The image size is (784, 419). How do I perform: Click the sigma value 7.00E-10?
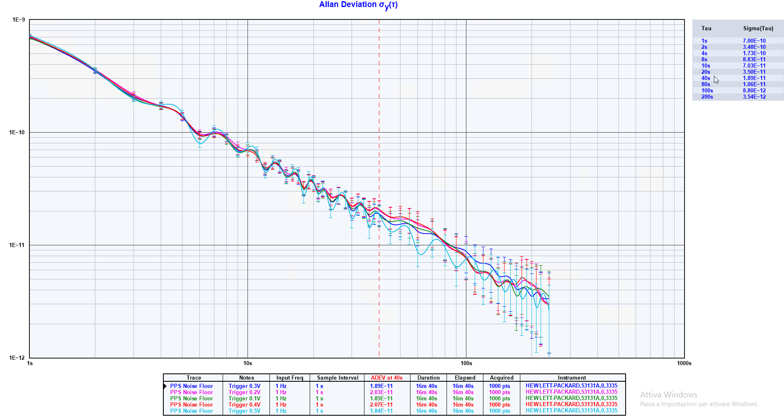pos(754,41)
